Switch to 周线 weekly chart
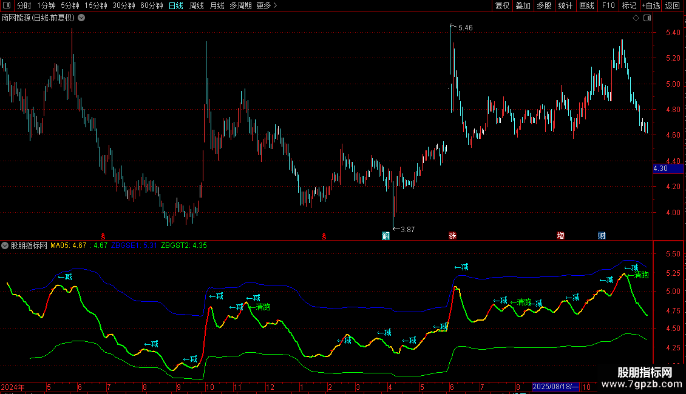Screen dimensions: 686x394 click(197, 5)
